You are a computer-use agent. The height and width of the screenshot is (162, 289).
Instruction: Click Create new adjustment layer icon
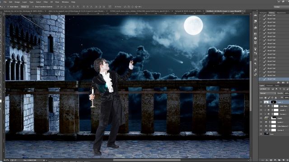pos(275,160)
